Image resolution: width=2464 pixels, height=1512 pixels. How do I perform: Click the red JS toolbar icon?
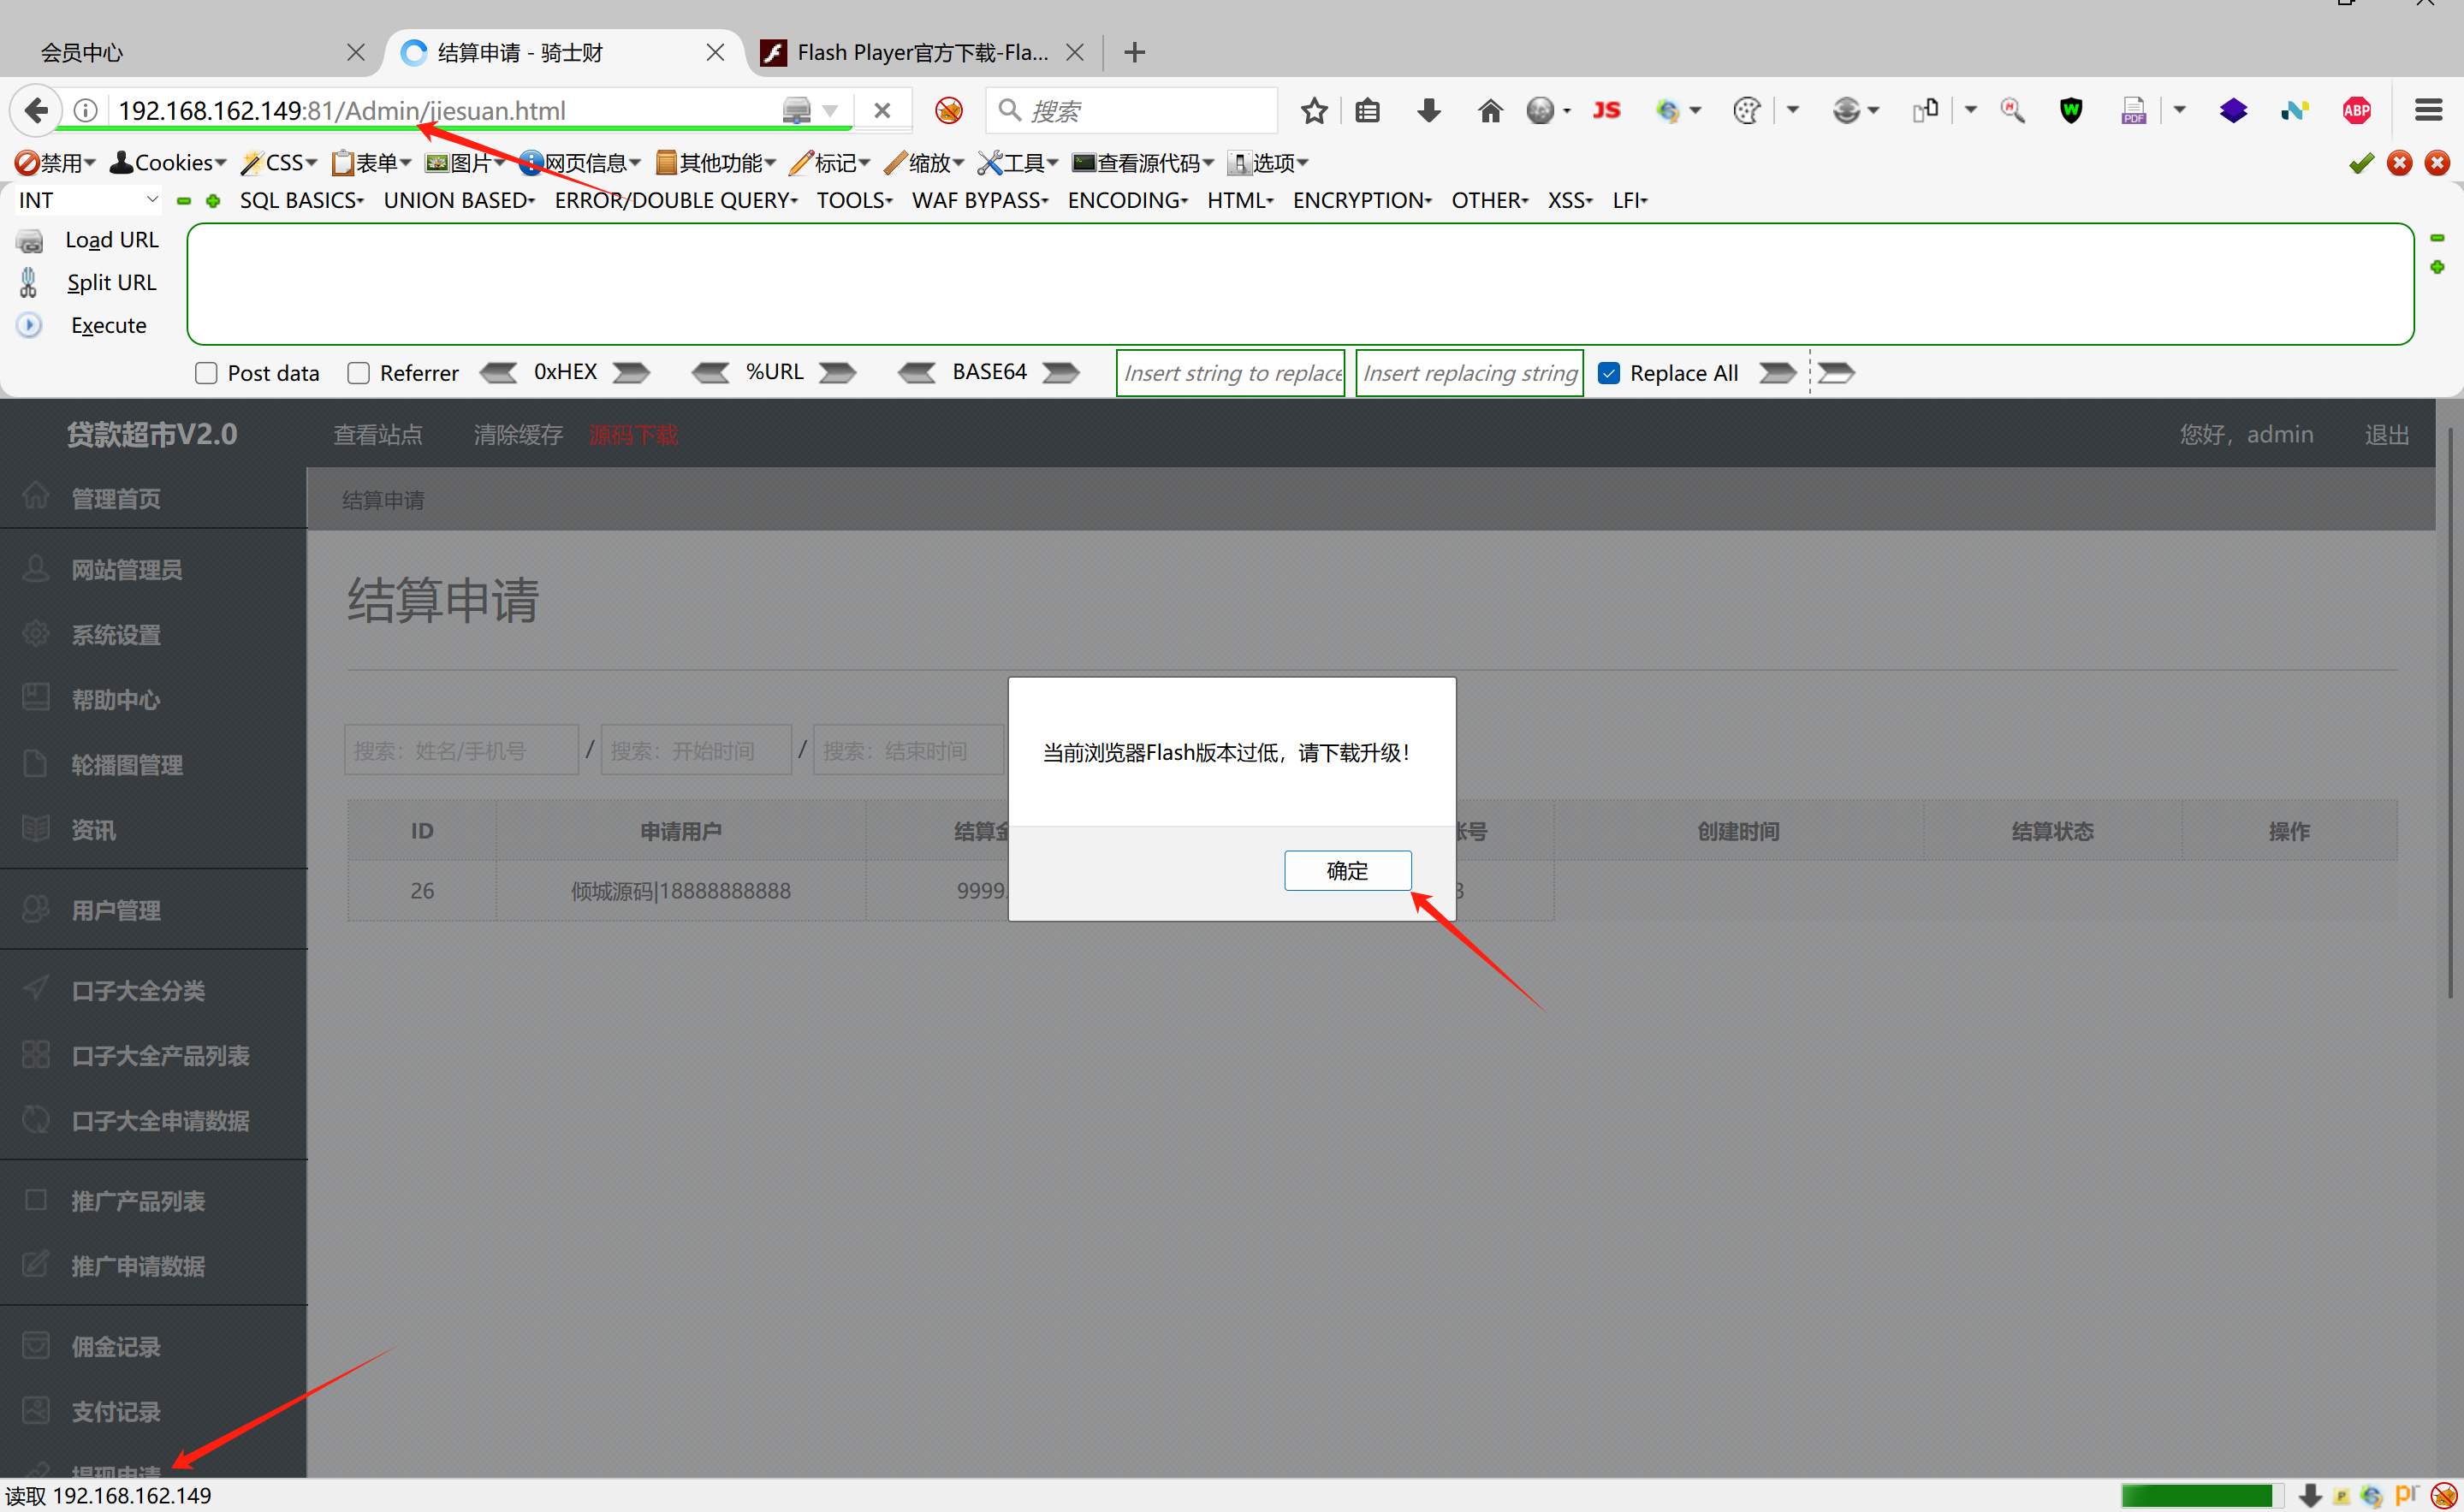point(1606,110)
